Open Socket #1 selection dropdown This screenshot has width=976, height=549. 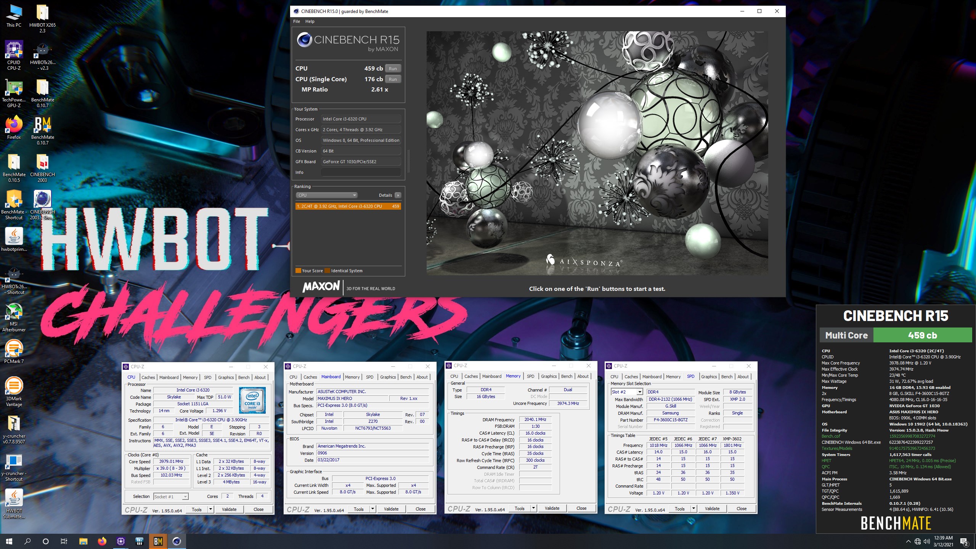point(171,496)
